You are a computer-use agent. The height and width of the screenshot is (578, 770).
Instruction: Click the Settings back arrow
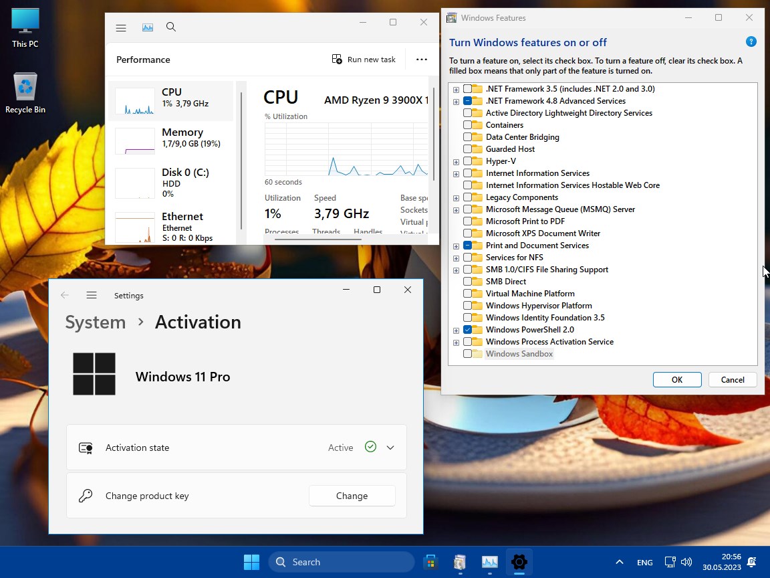[x=65, y=295]
